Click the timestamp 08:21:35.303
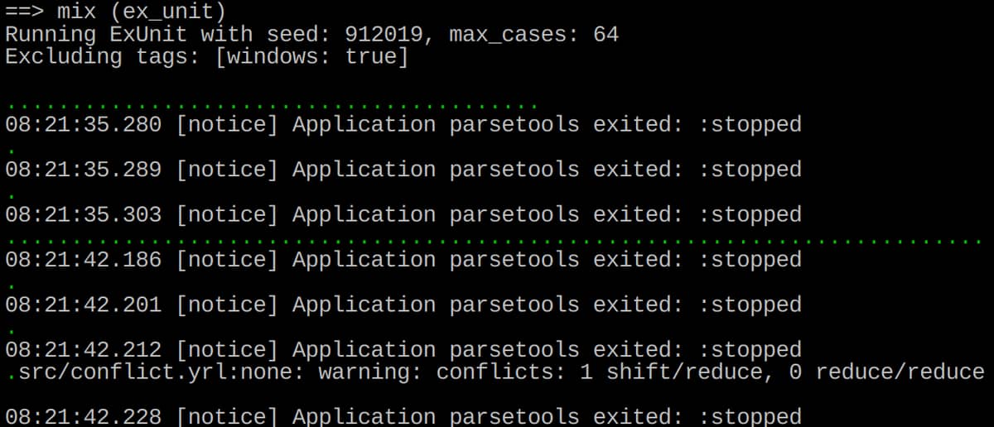This screenshot has height=427, width=994. [83, 214]
